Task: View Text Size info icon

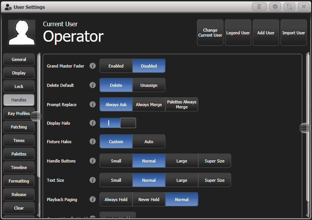Action: (92, 180)
